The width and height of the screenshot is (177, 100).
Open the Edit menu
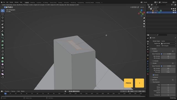click(x=7, y=2)
